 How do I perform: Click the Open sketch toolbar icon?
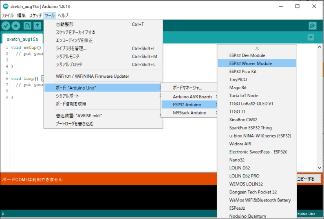click(37, 26)
